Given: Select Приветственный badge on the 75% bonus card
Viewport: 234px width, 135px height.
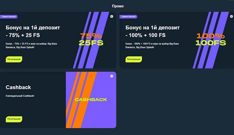Looking at the screenshot, I should pos(9,17).
